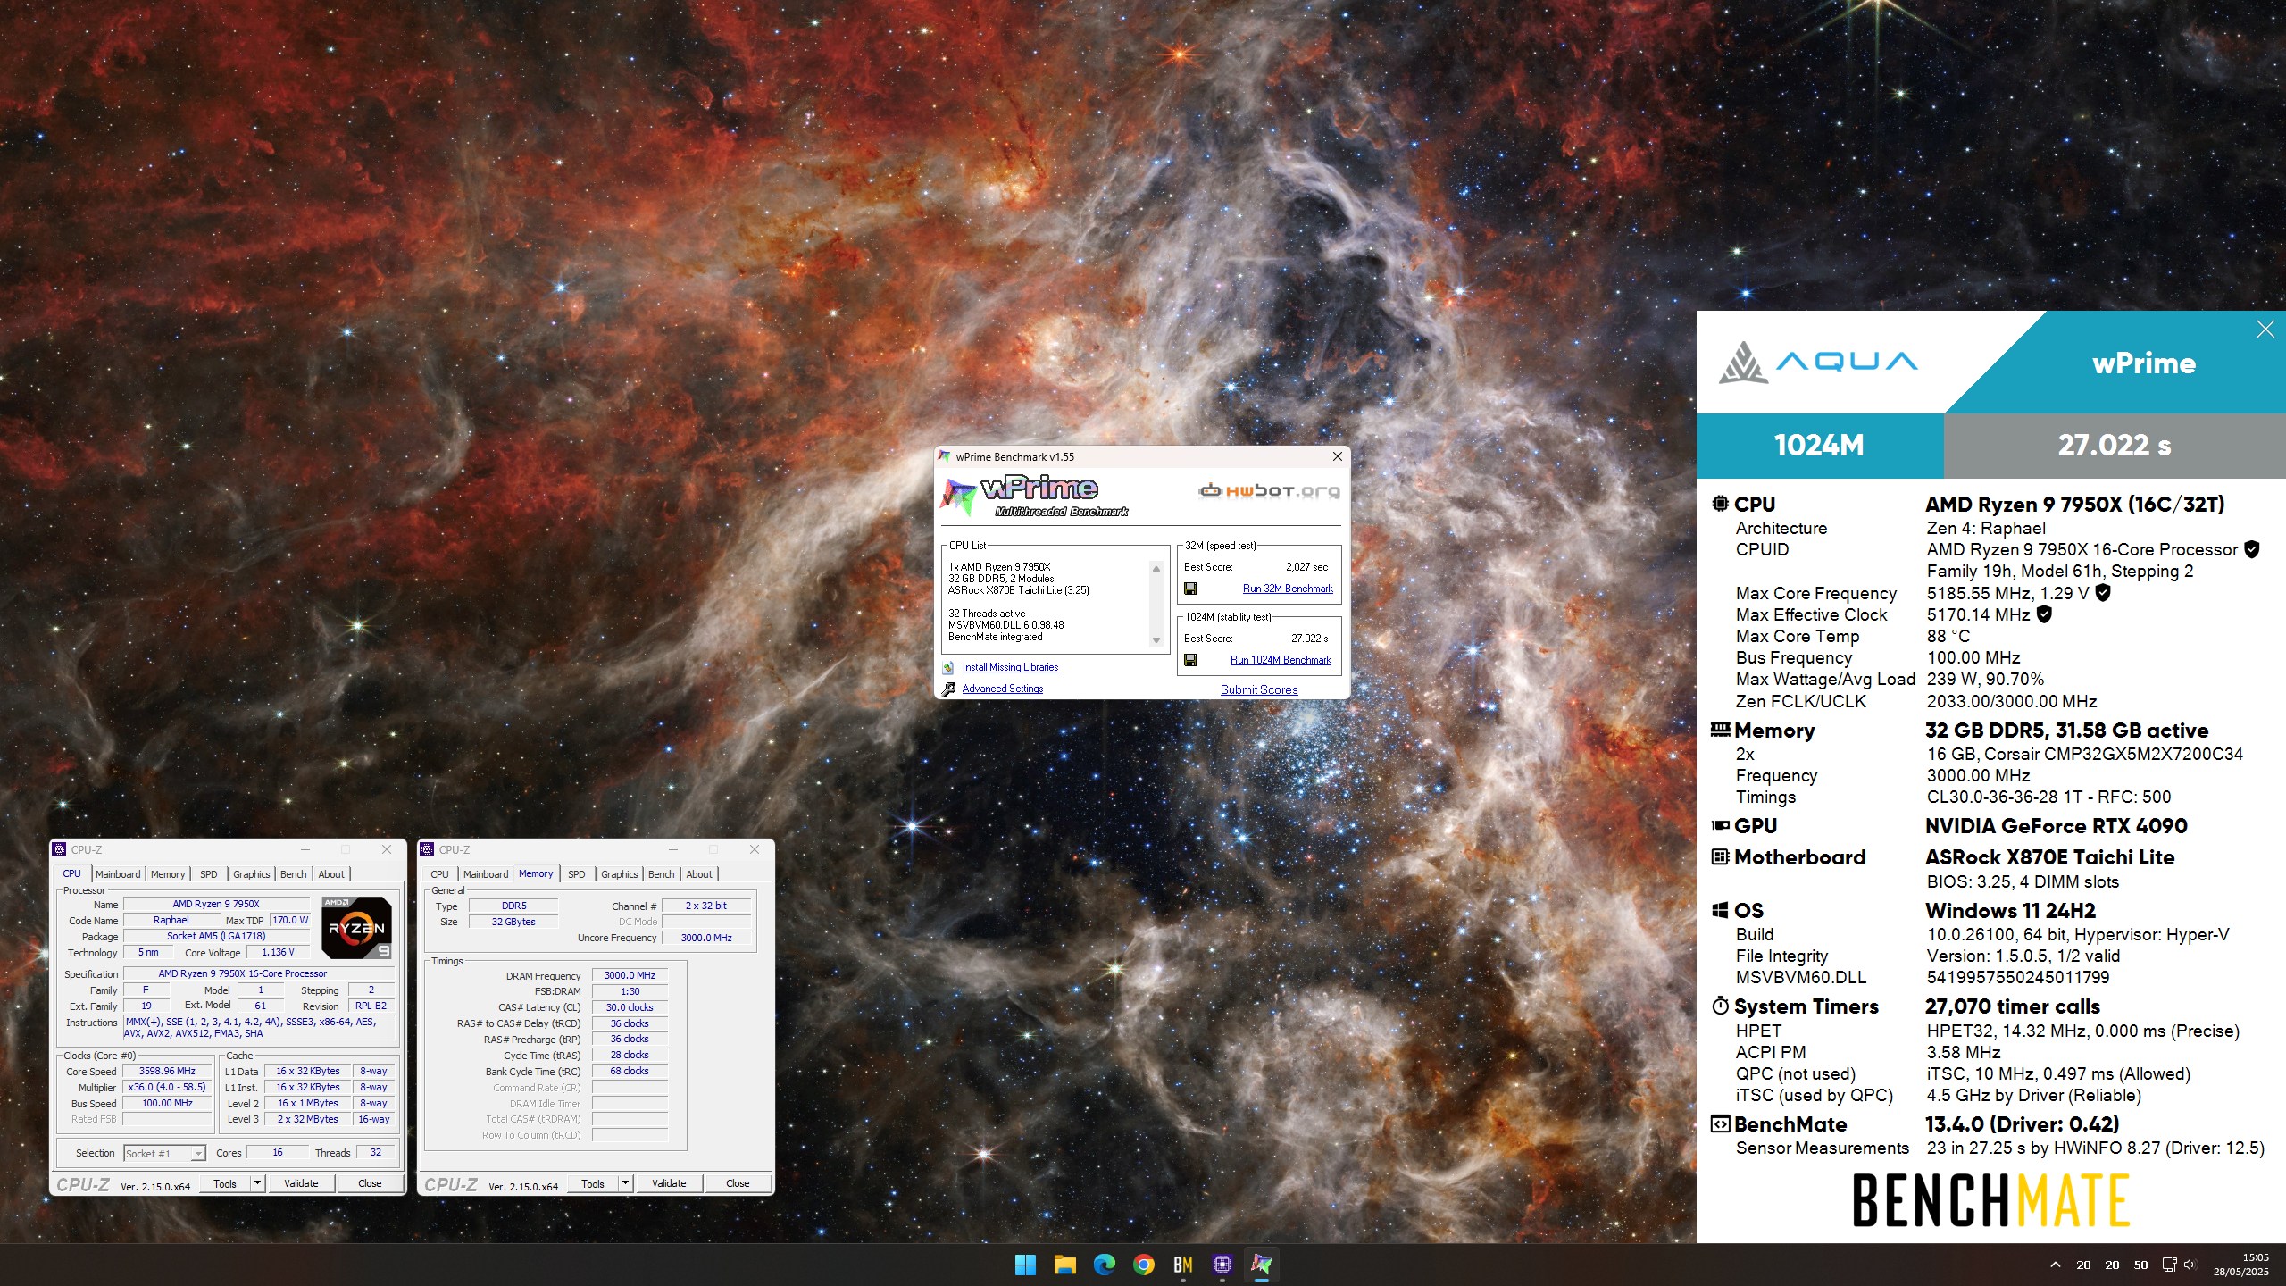
Task: Click the 27.022 s result in BenchMate
Action: 2114,445
